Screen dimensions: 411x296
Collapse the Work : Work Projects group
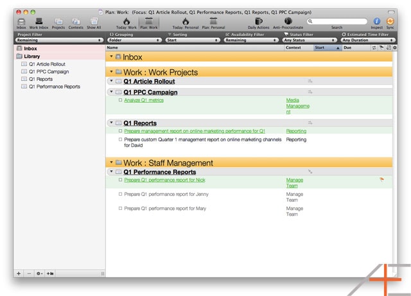tap(111, 71)
